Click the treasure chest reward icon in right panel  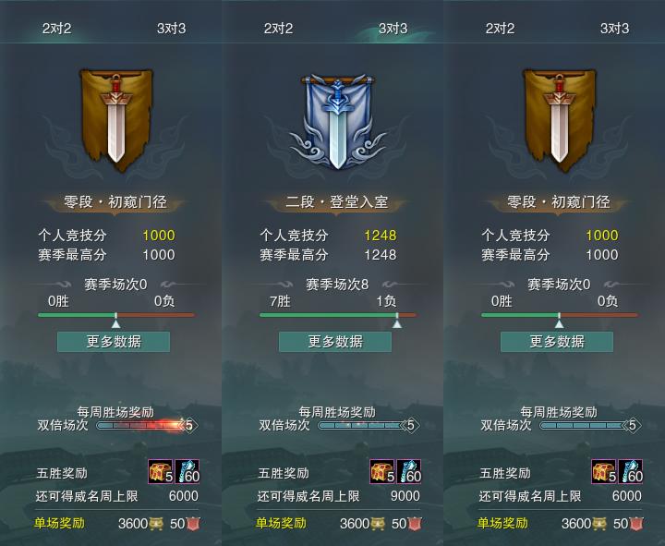[604, 471]
